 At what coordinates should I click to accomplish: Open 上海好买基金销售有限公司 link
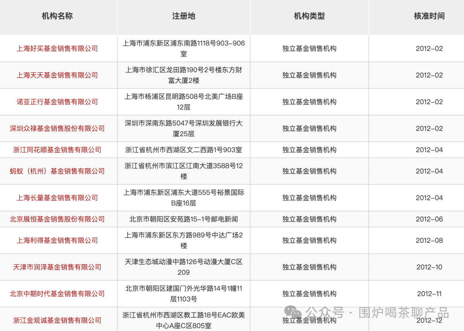[57, 48]
